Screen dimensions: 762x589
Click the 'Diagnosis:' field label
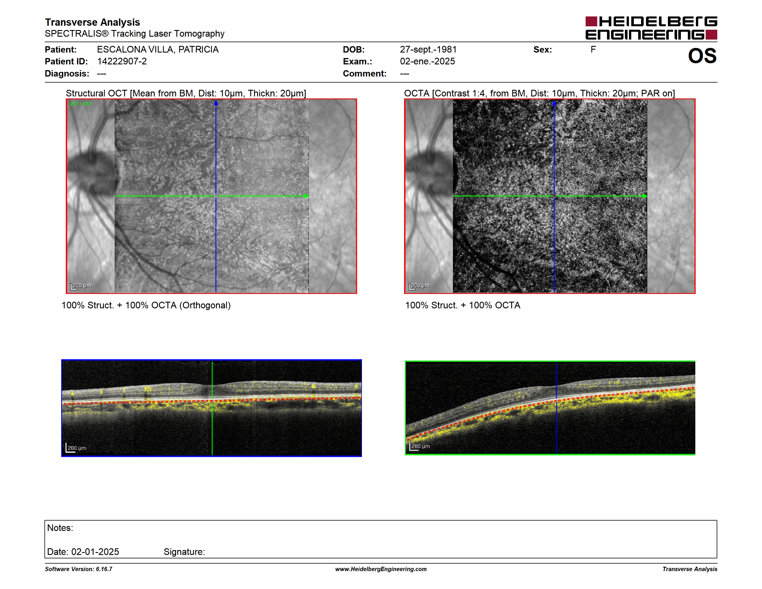pos(67,74)
